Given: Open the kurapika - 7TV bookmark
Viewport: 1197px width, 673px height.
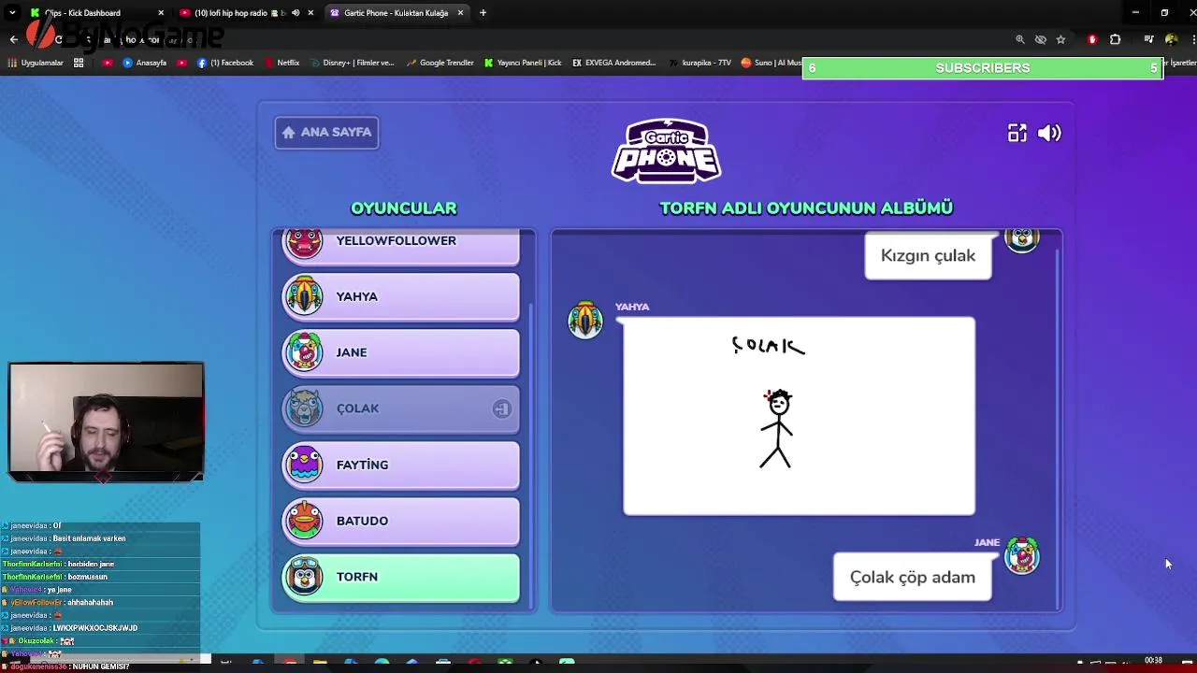Looking at the screenshot, I should (x=700, y=63).
